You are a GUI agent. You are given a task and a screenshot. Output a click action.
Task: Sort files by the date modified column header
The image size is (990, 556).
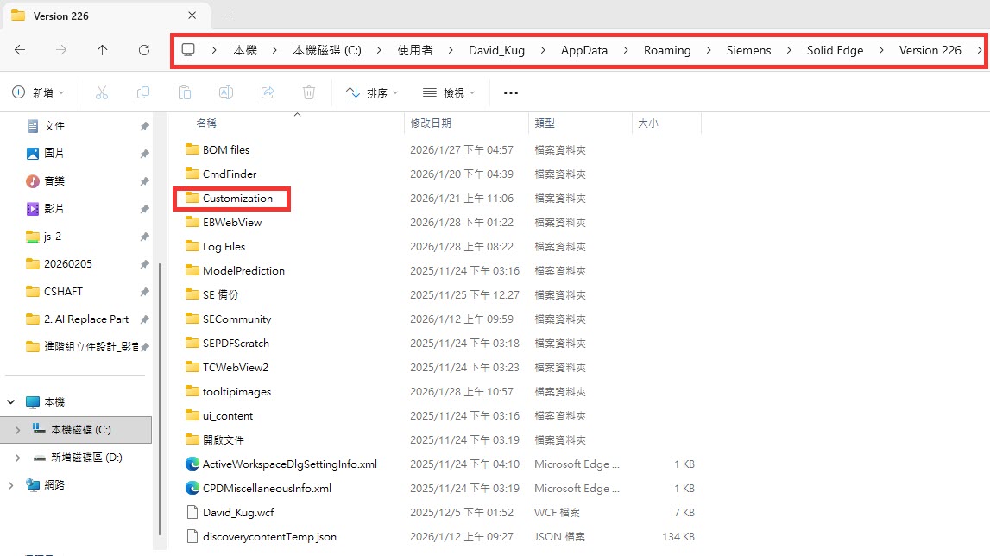pyautogui.click(x=431, y=123)
